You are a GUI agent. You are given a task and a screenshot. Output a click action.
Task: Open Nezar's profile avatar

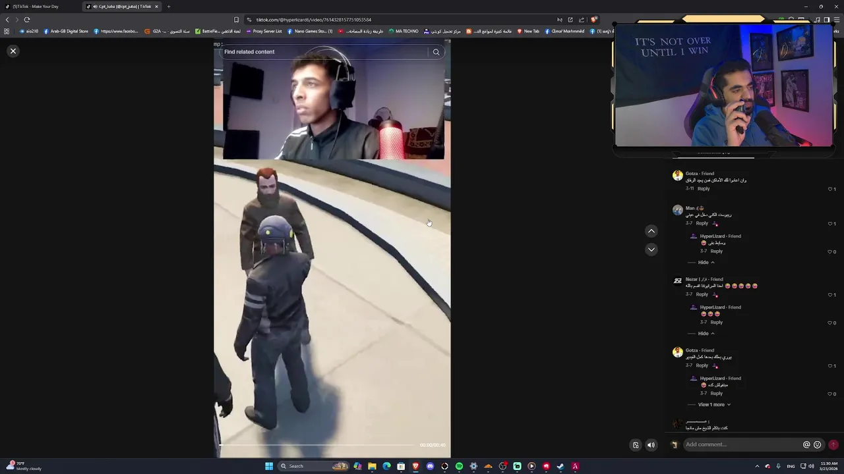point(677,281)
